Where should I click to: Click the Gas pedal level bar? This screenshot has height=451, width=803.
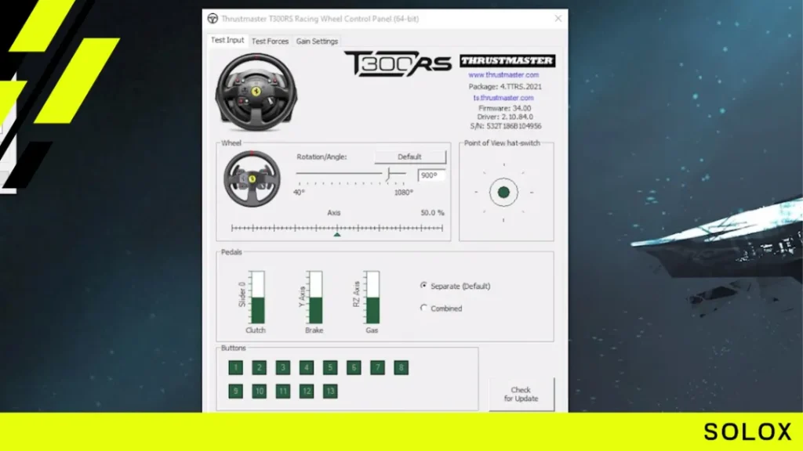(x=372, y=298)
